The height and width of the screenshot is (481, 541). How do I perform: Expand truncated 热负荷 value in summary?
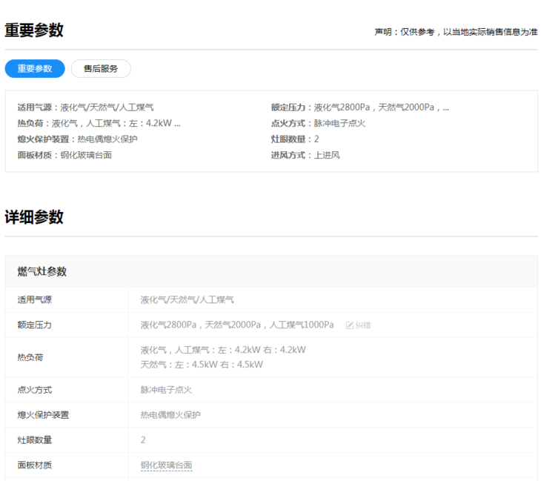coord(176,124)
